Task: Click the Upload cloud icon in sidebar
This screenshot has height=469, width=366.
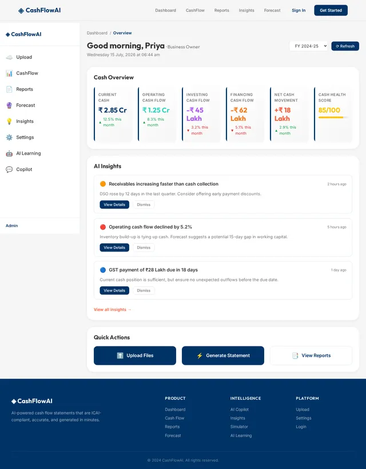Action: (x=9, y=57)
